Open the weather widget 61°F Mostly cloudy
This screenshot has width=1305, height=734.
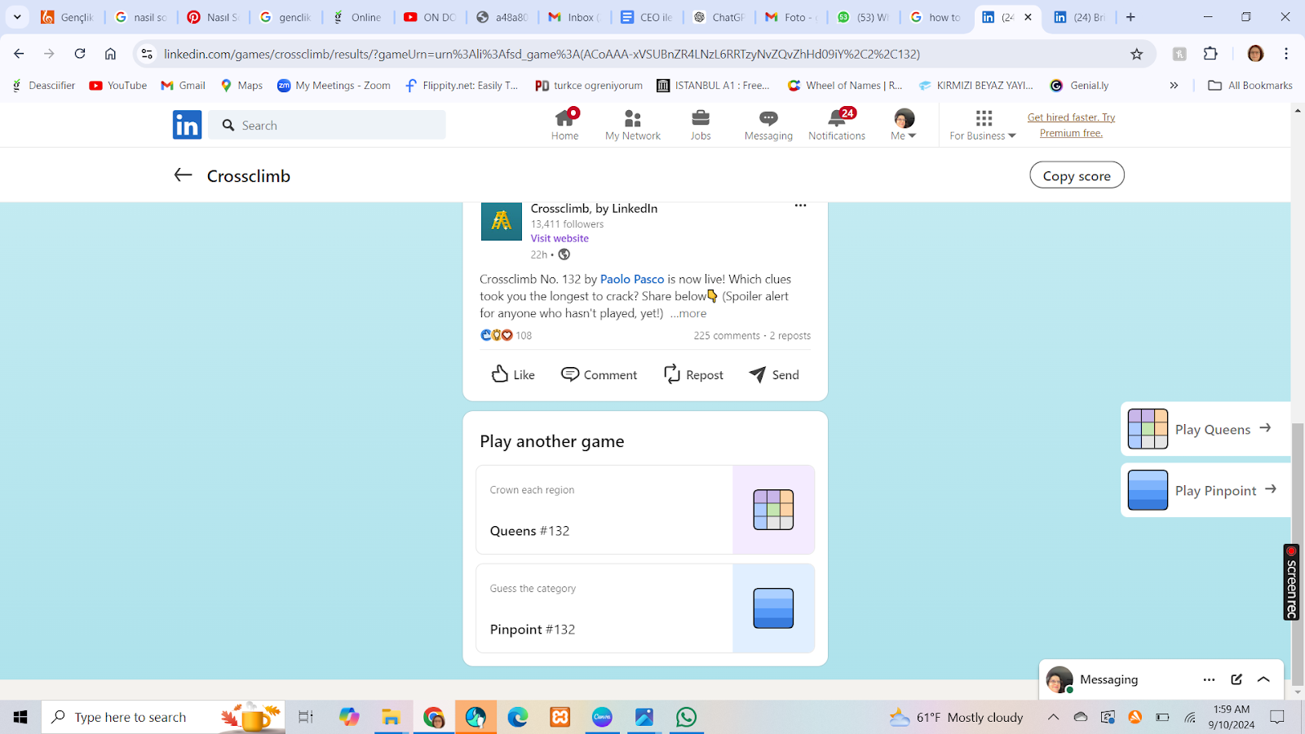(956, 717)
